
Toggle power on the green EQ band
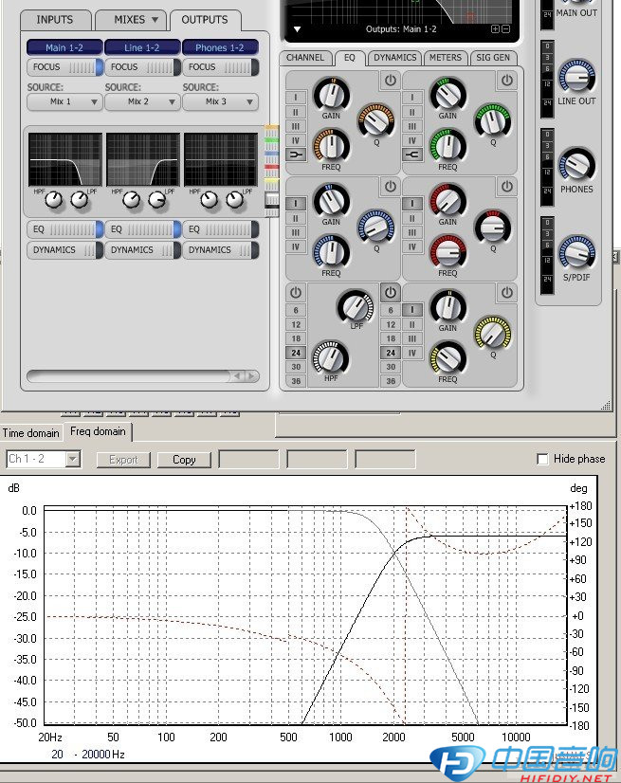(x=507, y=82)
